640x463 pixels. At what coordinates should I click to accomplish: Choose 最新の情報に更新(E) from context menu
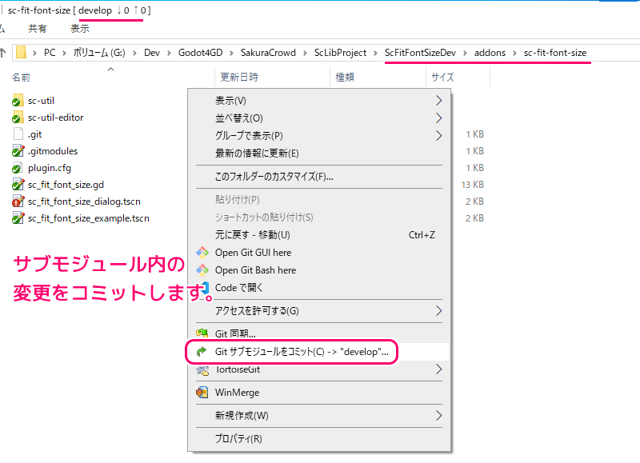257,154
